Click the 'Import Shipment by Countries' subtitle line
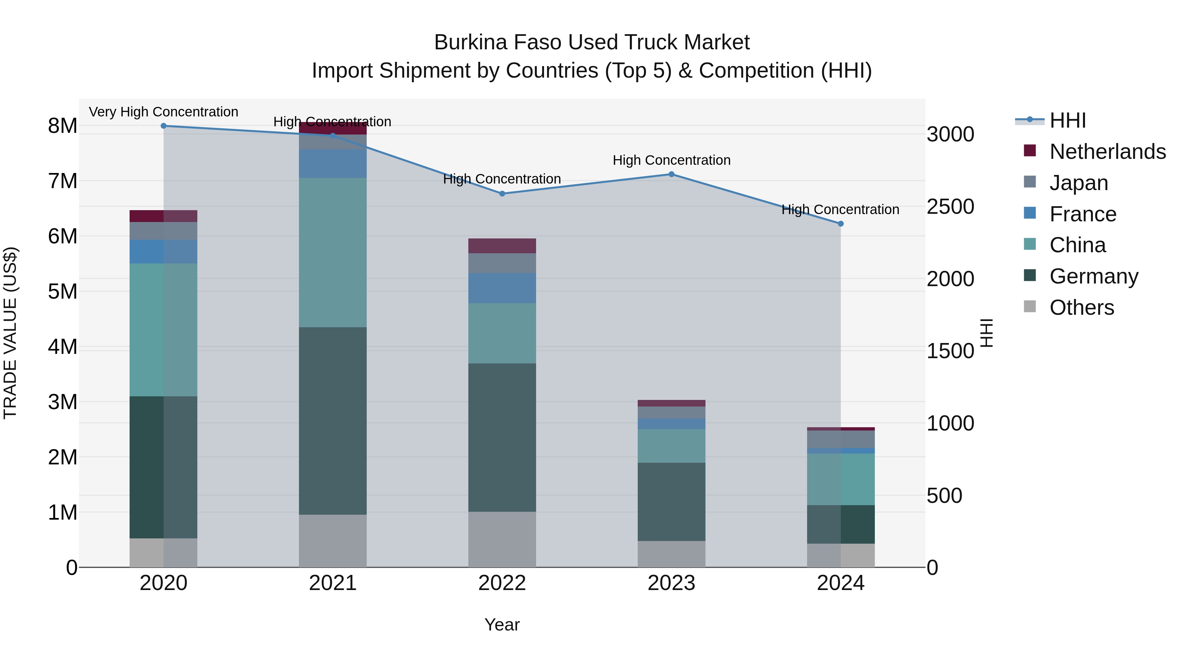 pyautogui.click(x=592, y=71)
